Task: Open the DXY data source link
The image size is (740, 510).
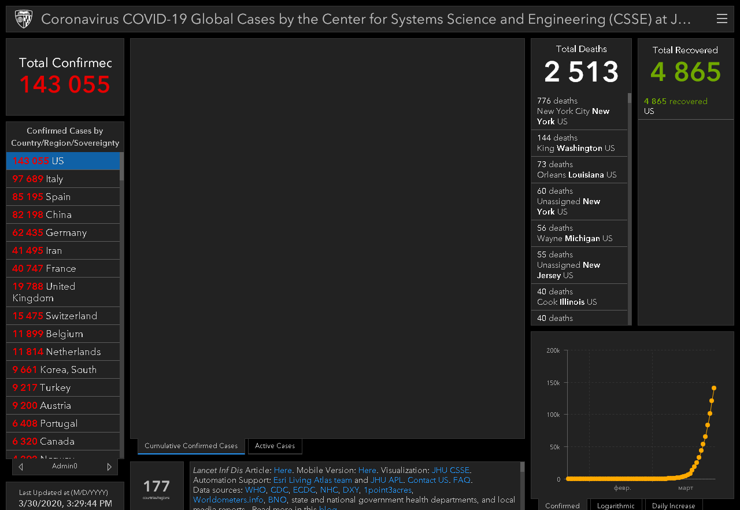Action: [351, 490]
